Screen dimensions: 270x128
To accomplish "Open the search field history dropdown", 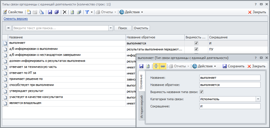I will tap(111, 28).
